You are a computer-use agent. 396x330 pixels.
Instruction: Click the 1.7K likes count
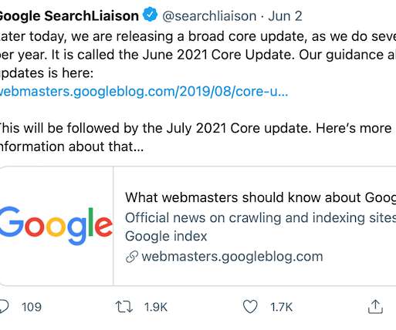tap(281, 307)
